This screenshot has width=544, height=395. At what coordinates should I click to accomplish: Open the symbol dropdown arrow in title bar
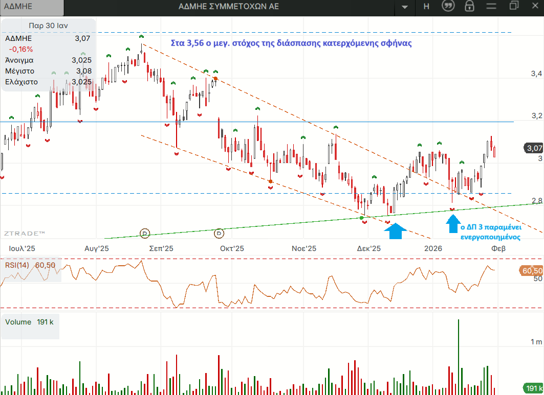pos(404,7)
